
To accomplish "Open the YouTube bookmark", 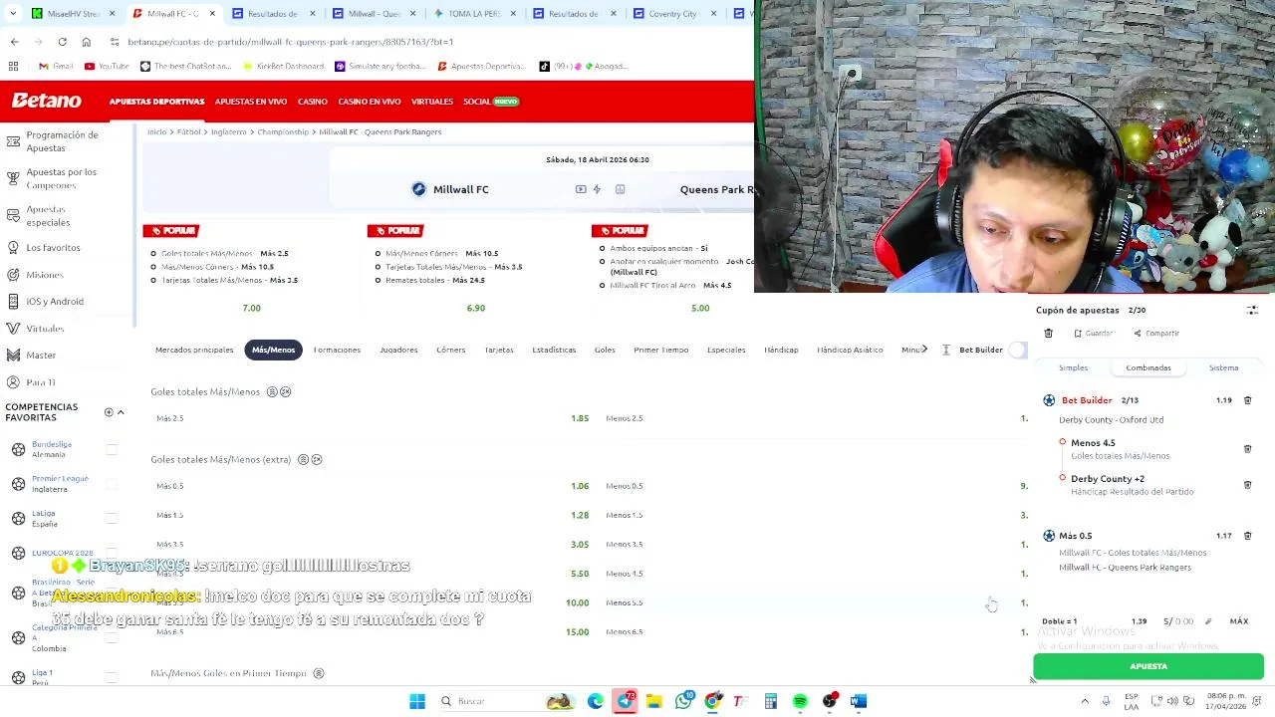I will coord(107,66).
